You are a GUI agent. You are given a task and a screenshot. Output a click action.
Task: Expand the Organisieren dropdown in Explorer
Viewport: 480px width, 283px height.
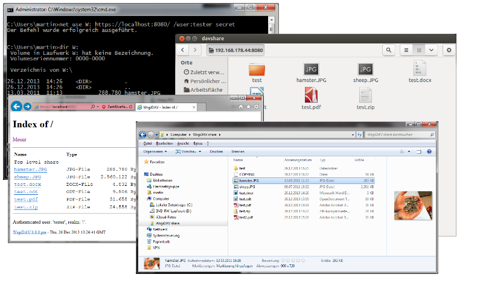(x=156, y=151)
